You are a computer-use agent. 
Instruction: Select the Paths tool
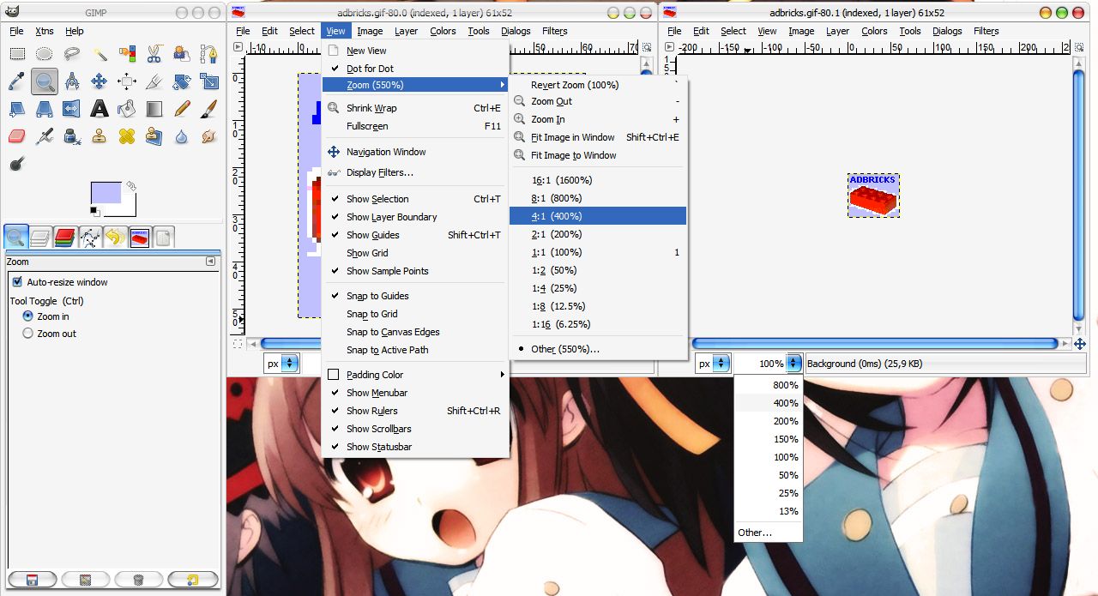208,54
